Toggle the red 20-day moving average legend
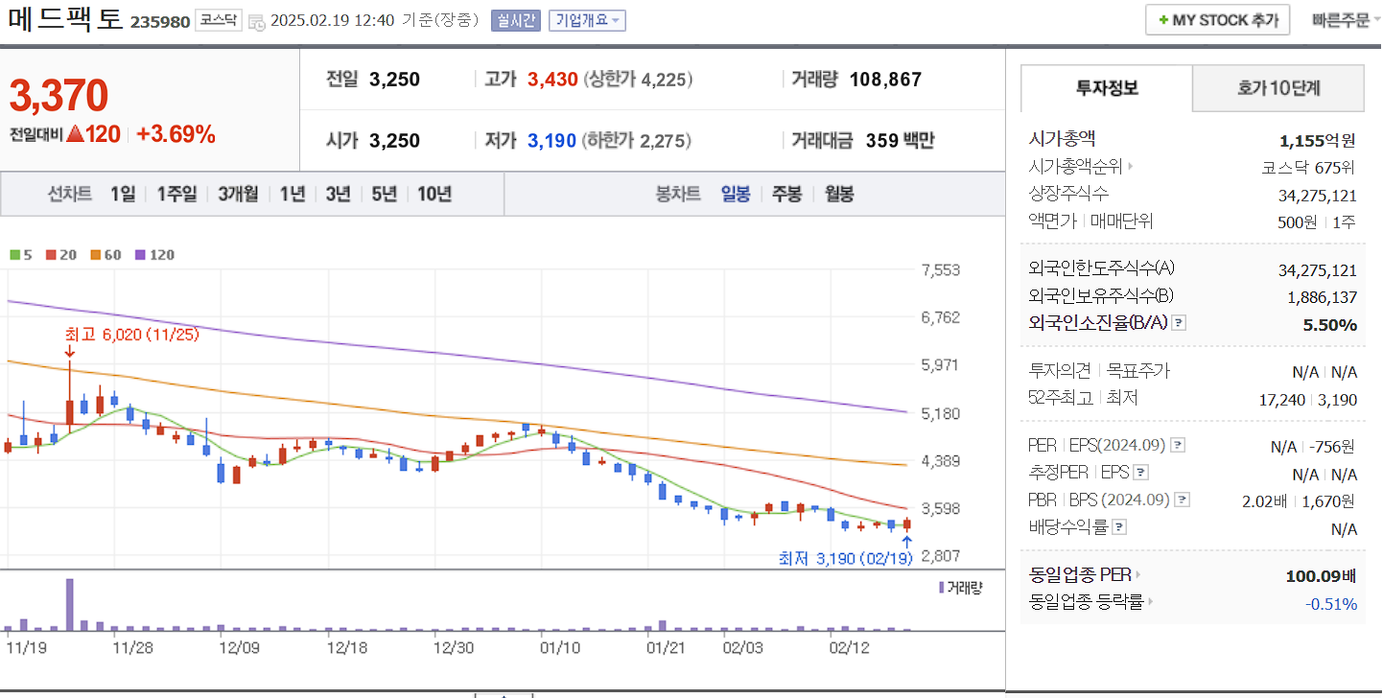 [51, 255]
